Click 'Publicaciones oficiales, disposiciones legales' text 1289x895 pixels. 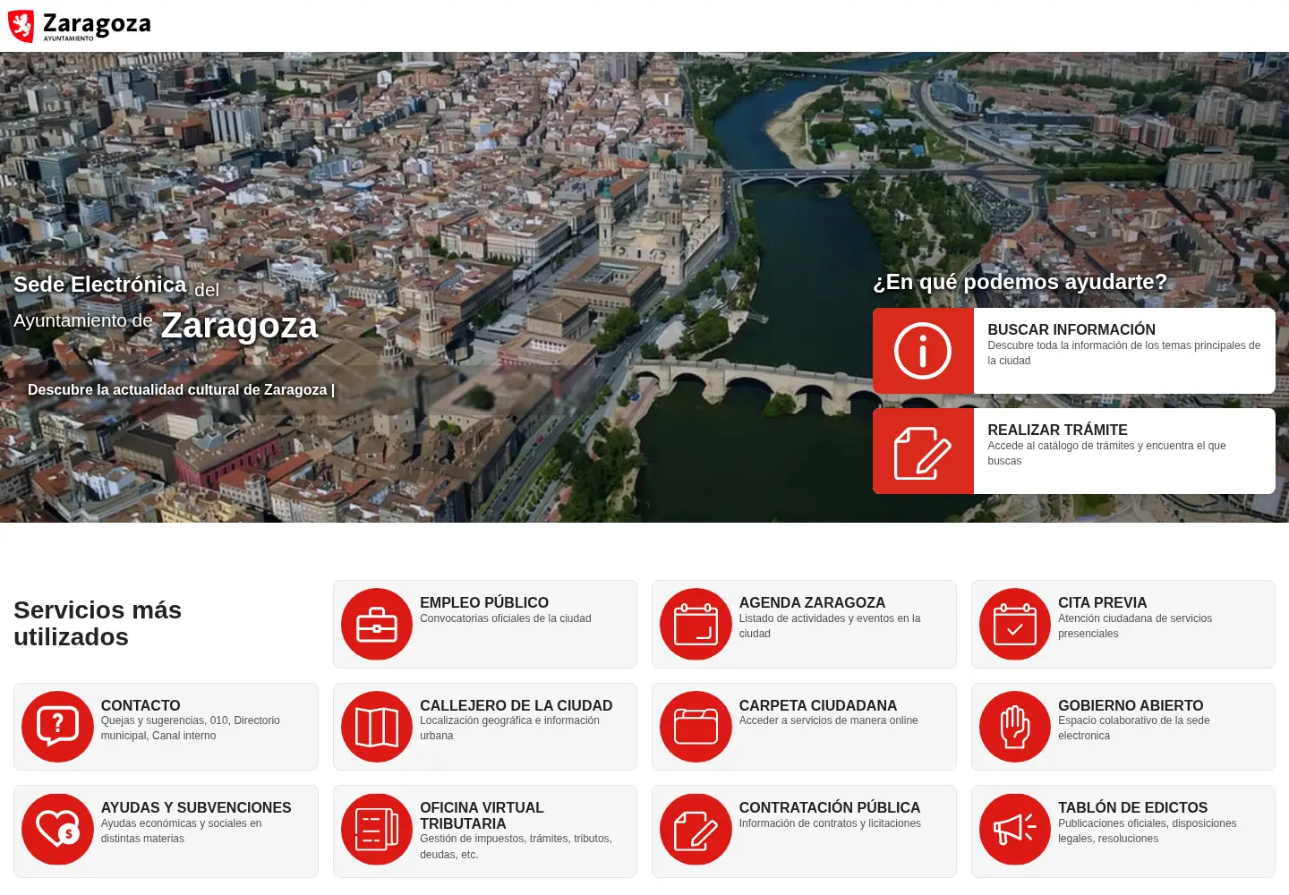(1148, 831)
